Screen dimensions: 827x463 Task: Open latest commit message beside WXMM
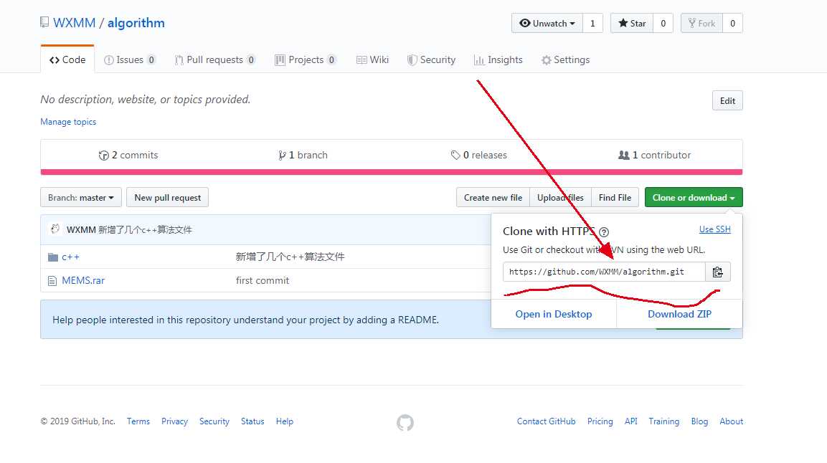click(145, 229)
